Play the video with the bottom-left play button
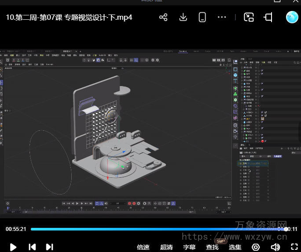 pyautogui.click(x=13, y=247)
